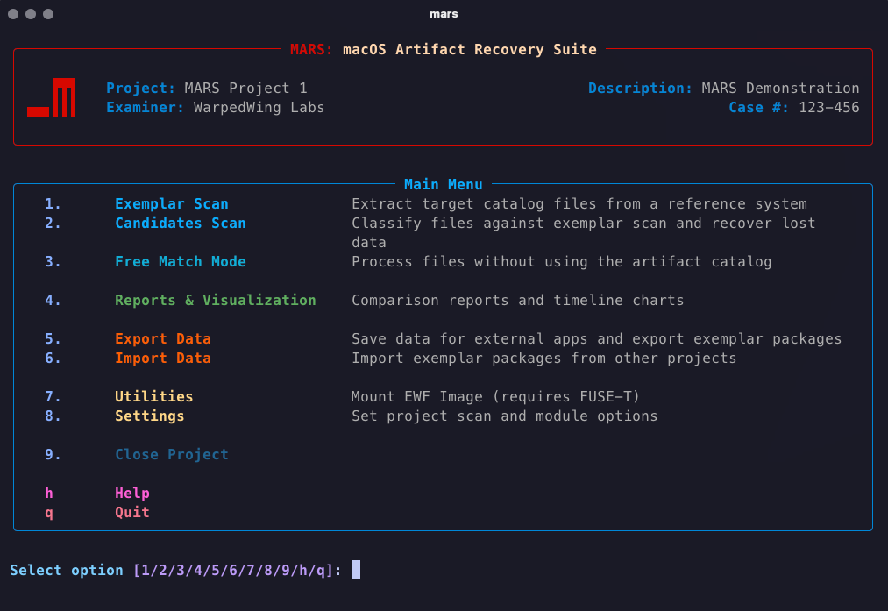Open Free Match Mode option
Image resolution: width=888 pixels, height=611 pixels.
[180, 261]
